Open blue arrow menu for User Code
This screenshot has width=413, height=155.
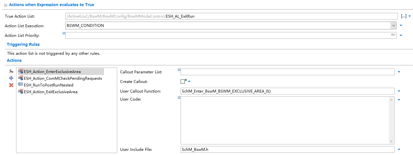pos(399,100)
